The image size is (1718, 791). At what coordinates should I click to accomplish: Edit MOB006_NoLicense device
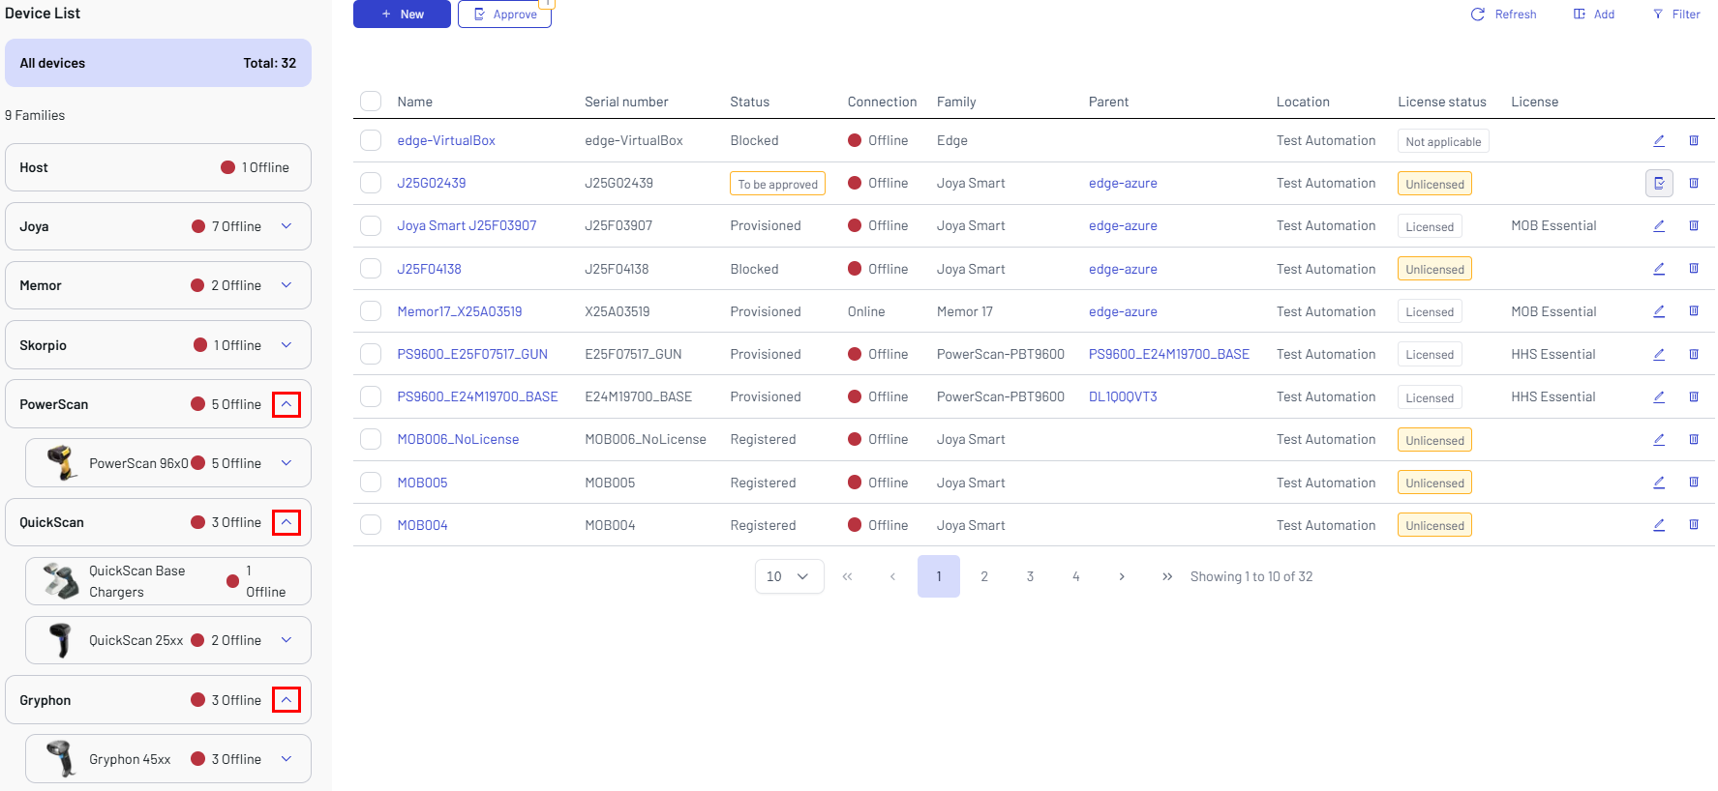click(1658, 439)
